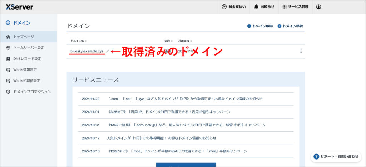Open 料金支払い payment page

pyautogui.click(x=234, y=7)
